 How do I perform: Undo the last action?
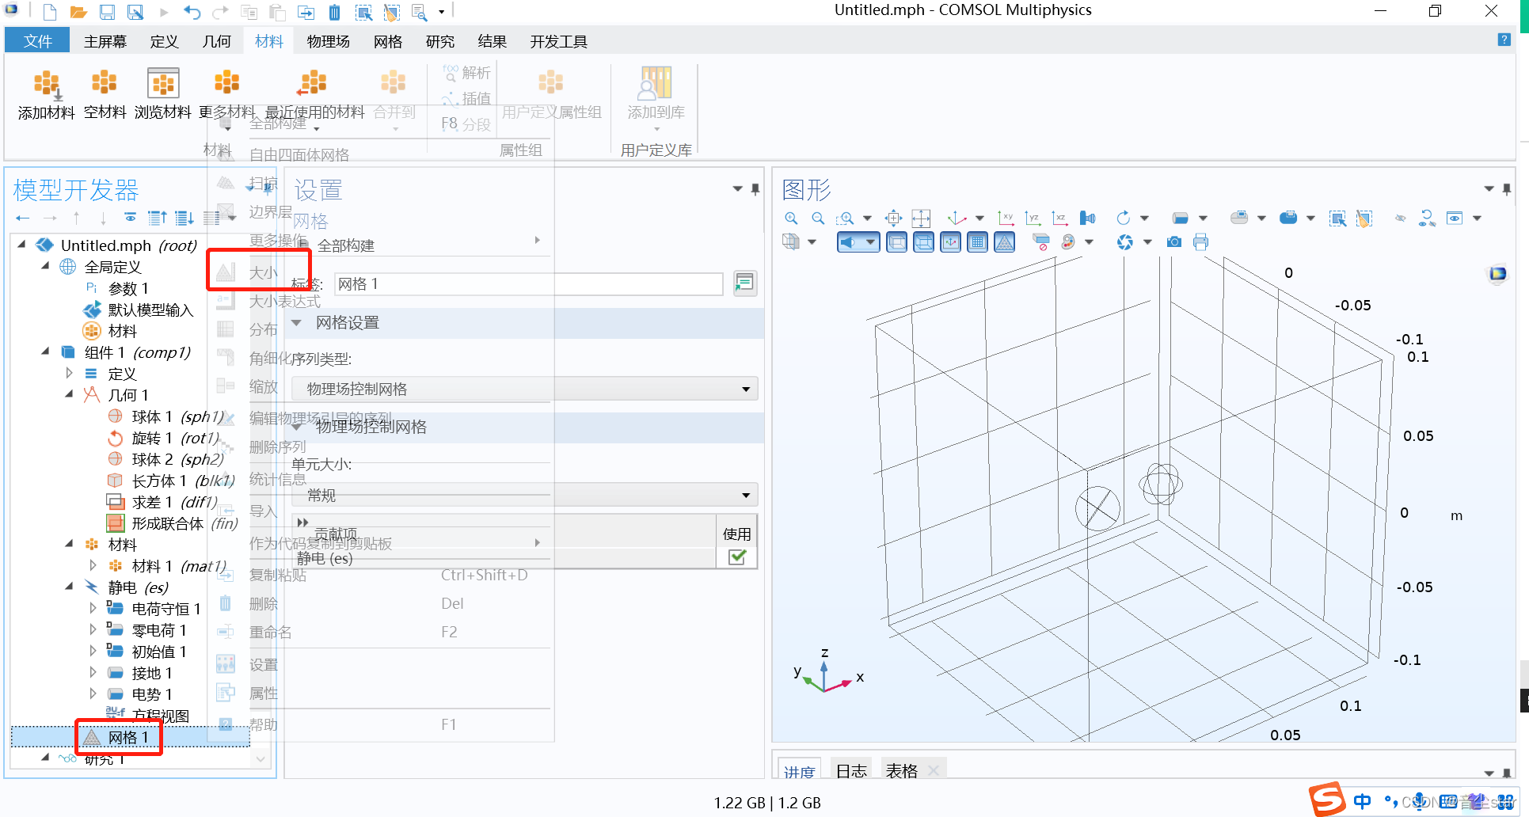coord(192,12)
